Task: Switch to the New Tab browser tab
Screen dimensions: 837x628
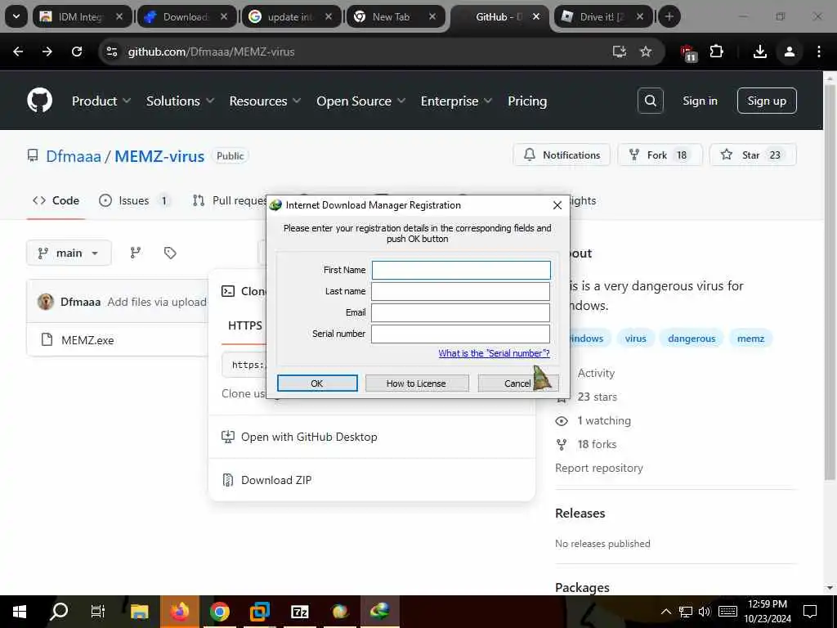Action: [x=395, y=16]
